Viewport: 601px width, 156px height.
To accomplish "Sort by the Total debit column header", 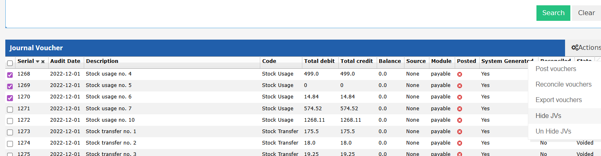I will (319, 61).
